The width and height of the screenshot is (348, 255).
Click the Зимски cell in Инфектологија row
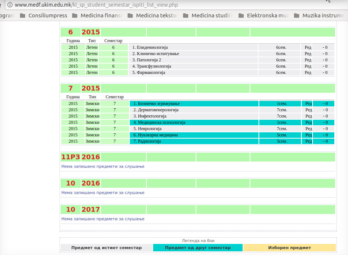click(92, 116)
